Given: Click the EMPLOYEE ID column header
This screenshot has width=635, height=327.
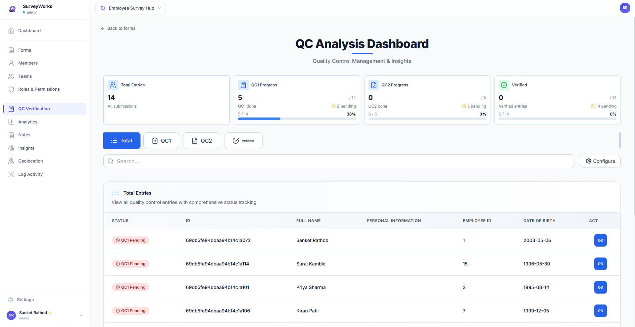Looking at the screenshot, I should (x=477, y=221).
